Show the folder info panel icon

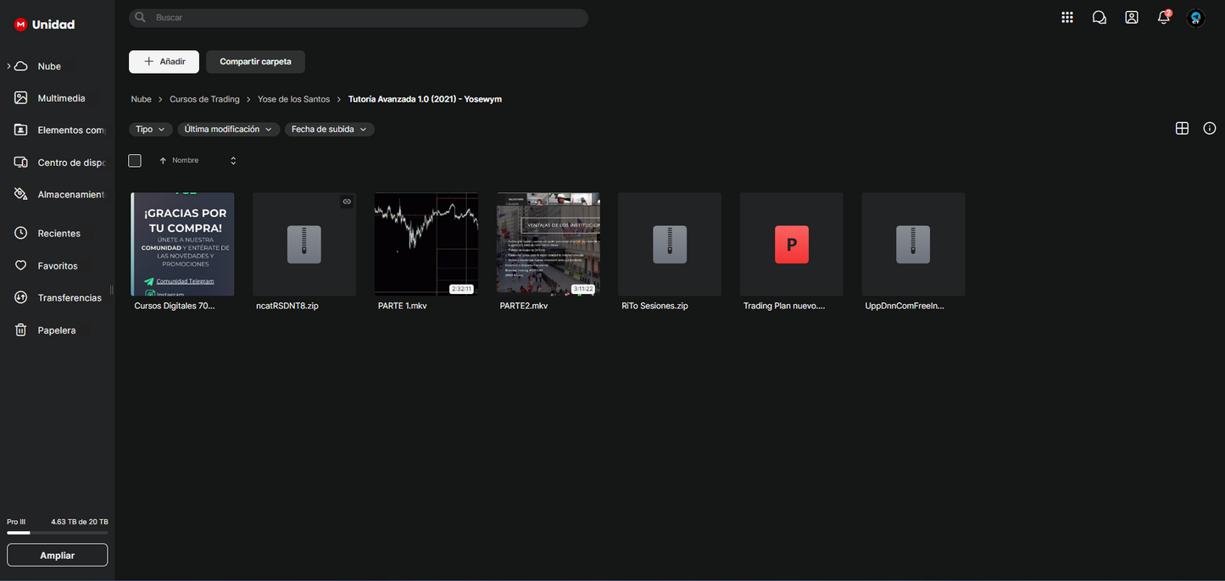tap(1210, 129)
